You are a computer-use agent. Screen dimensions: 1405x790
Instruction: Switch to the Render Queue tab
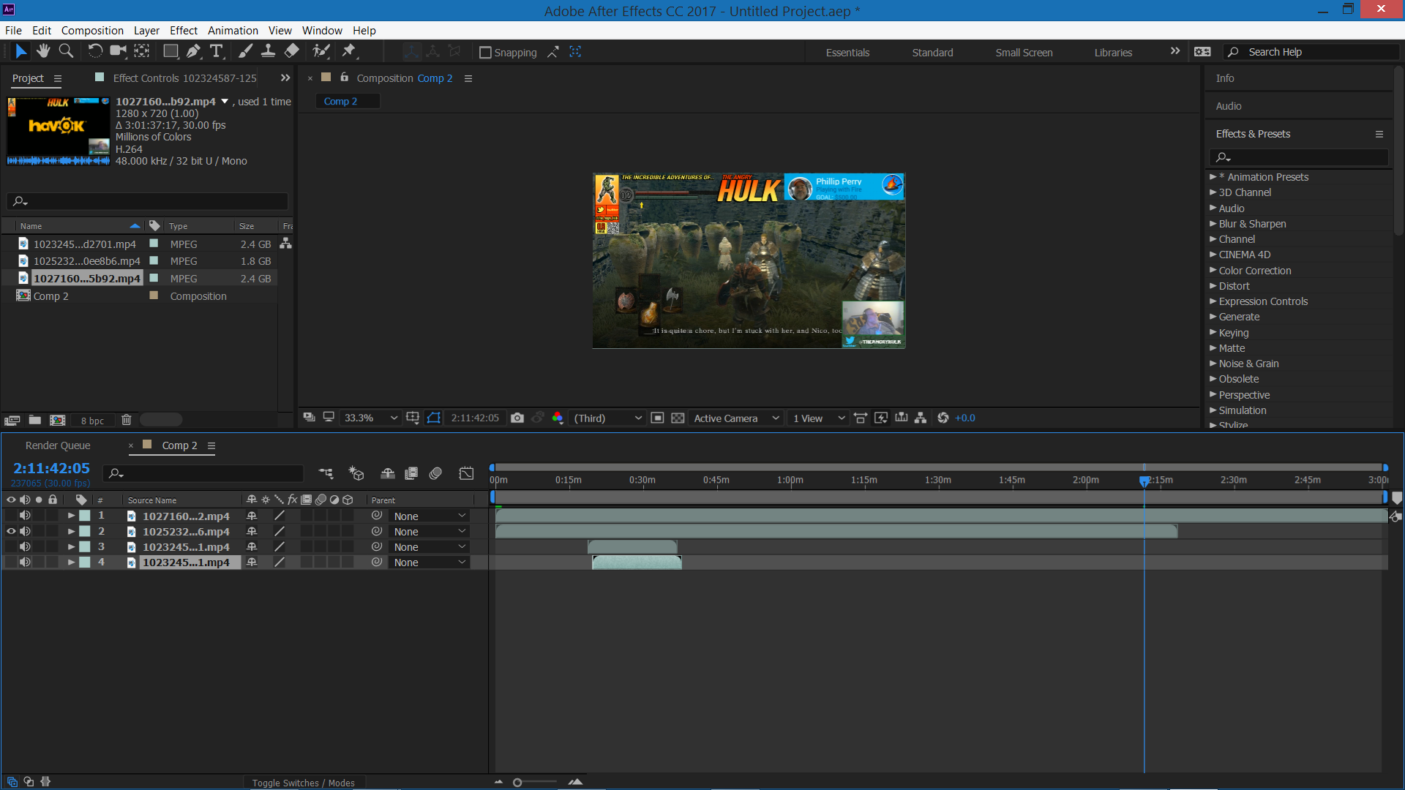58,445
